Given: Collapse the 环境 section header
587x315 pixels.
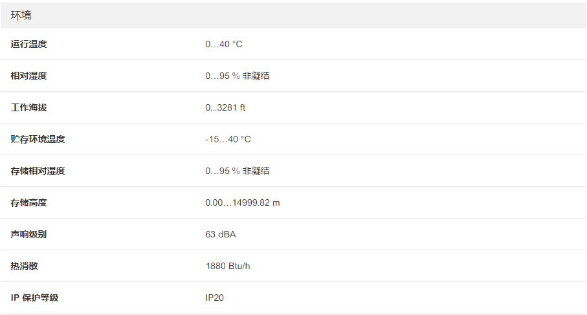Looking at the screenshot, I should [x=21, y=15].
